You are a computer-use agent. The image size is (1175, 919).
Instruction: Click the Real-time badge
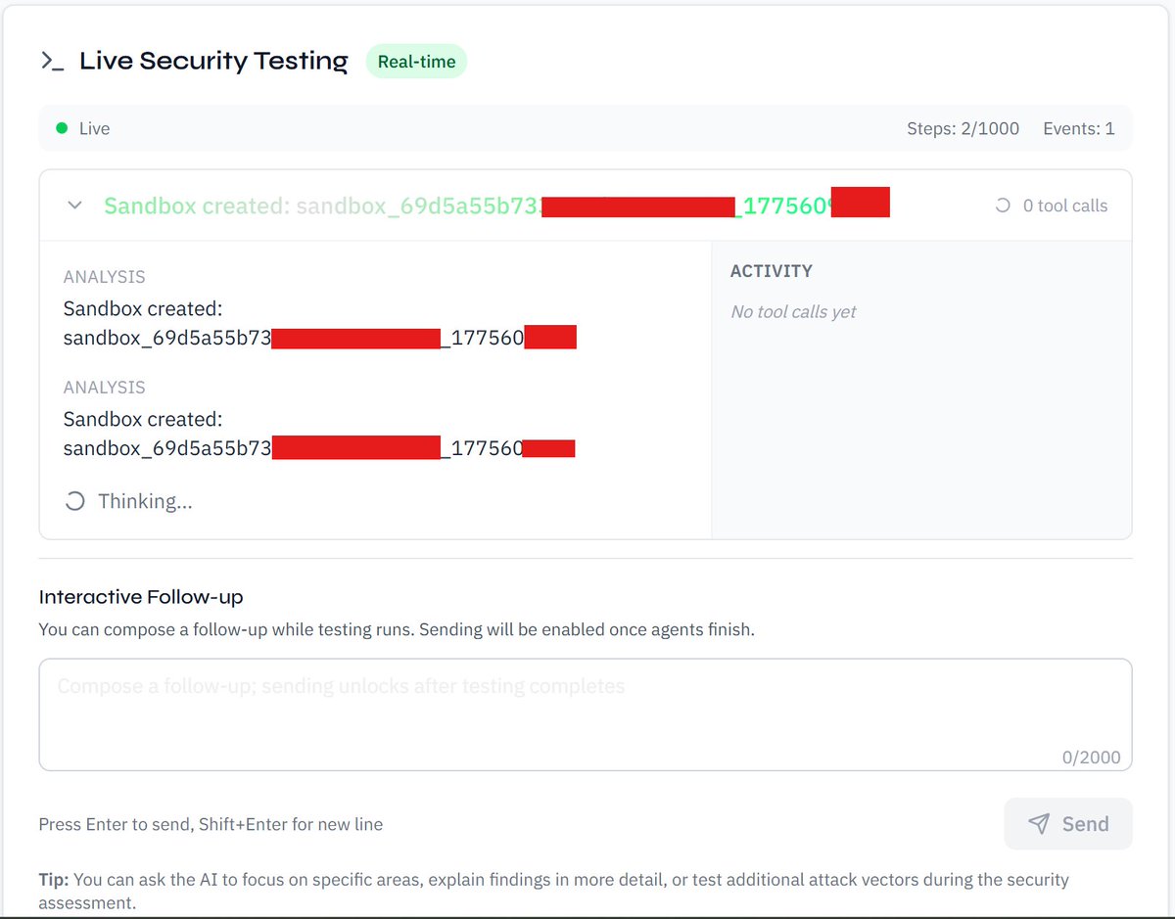416,62
